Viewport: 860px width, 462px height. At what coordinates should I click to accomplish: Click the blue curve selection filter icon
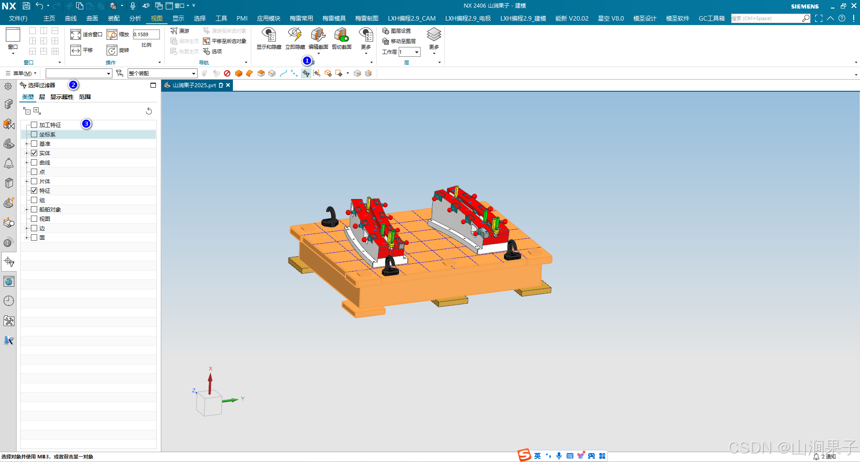(x=283, y=73)
